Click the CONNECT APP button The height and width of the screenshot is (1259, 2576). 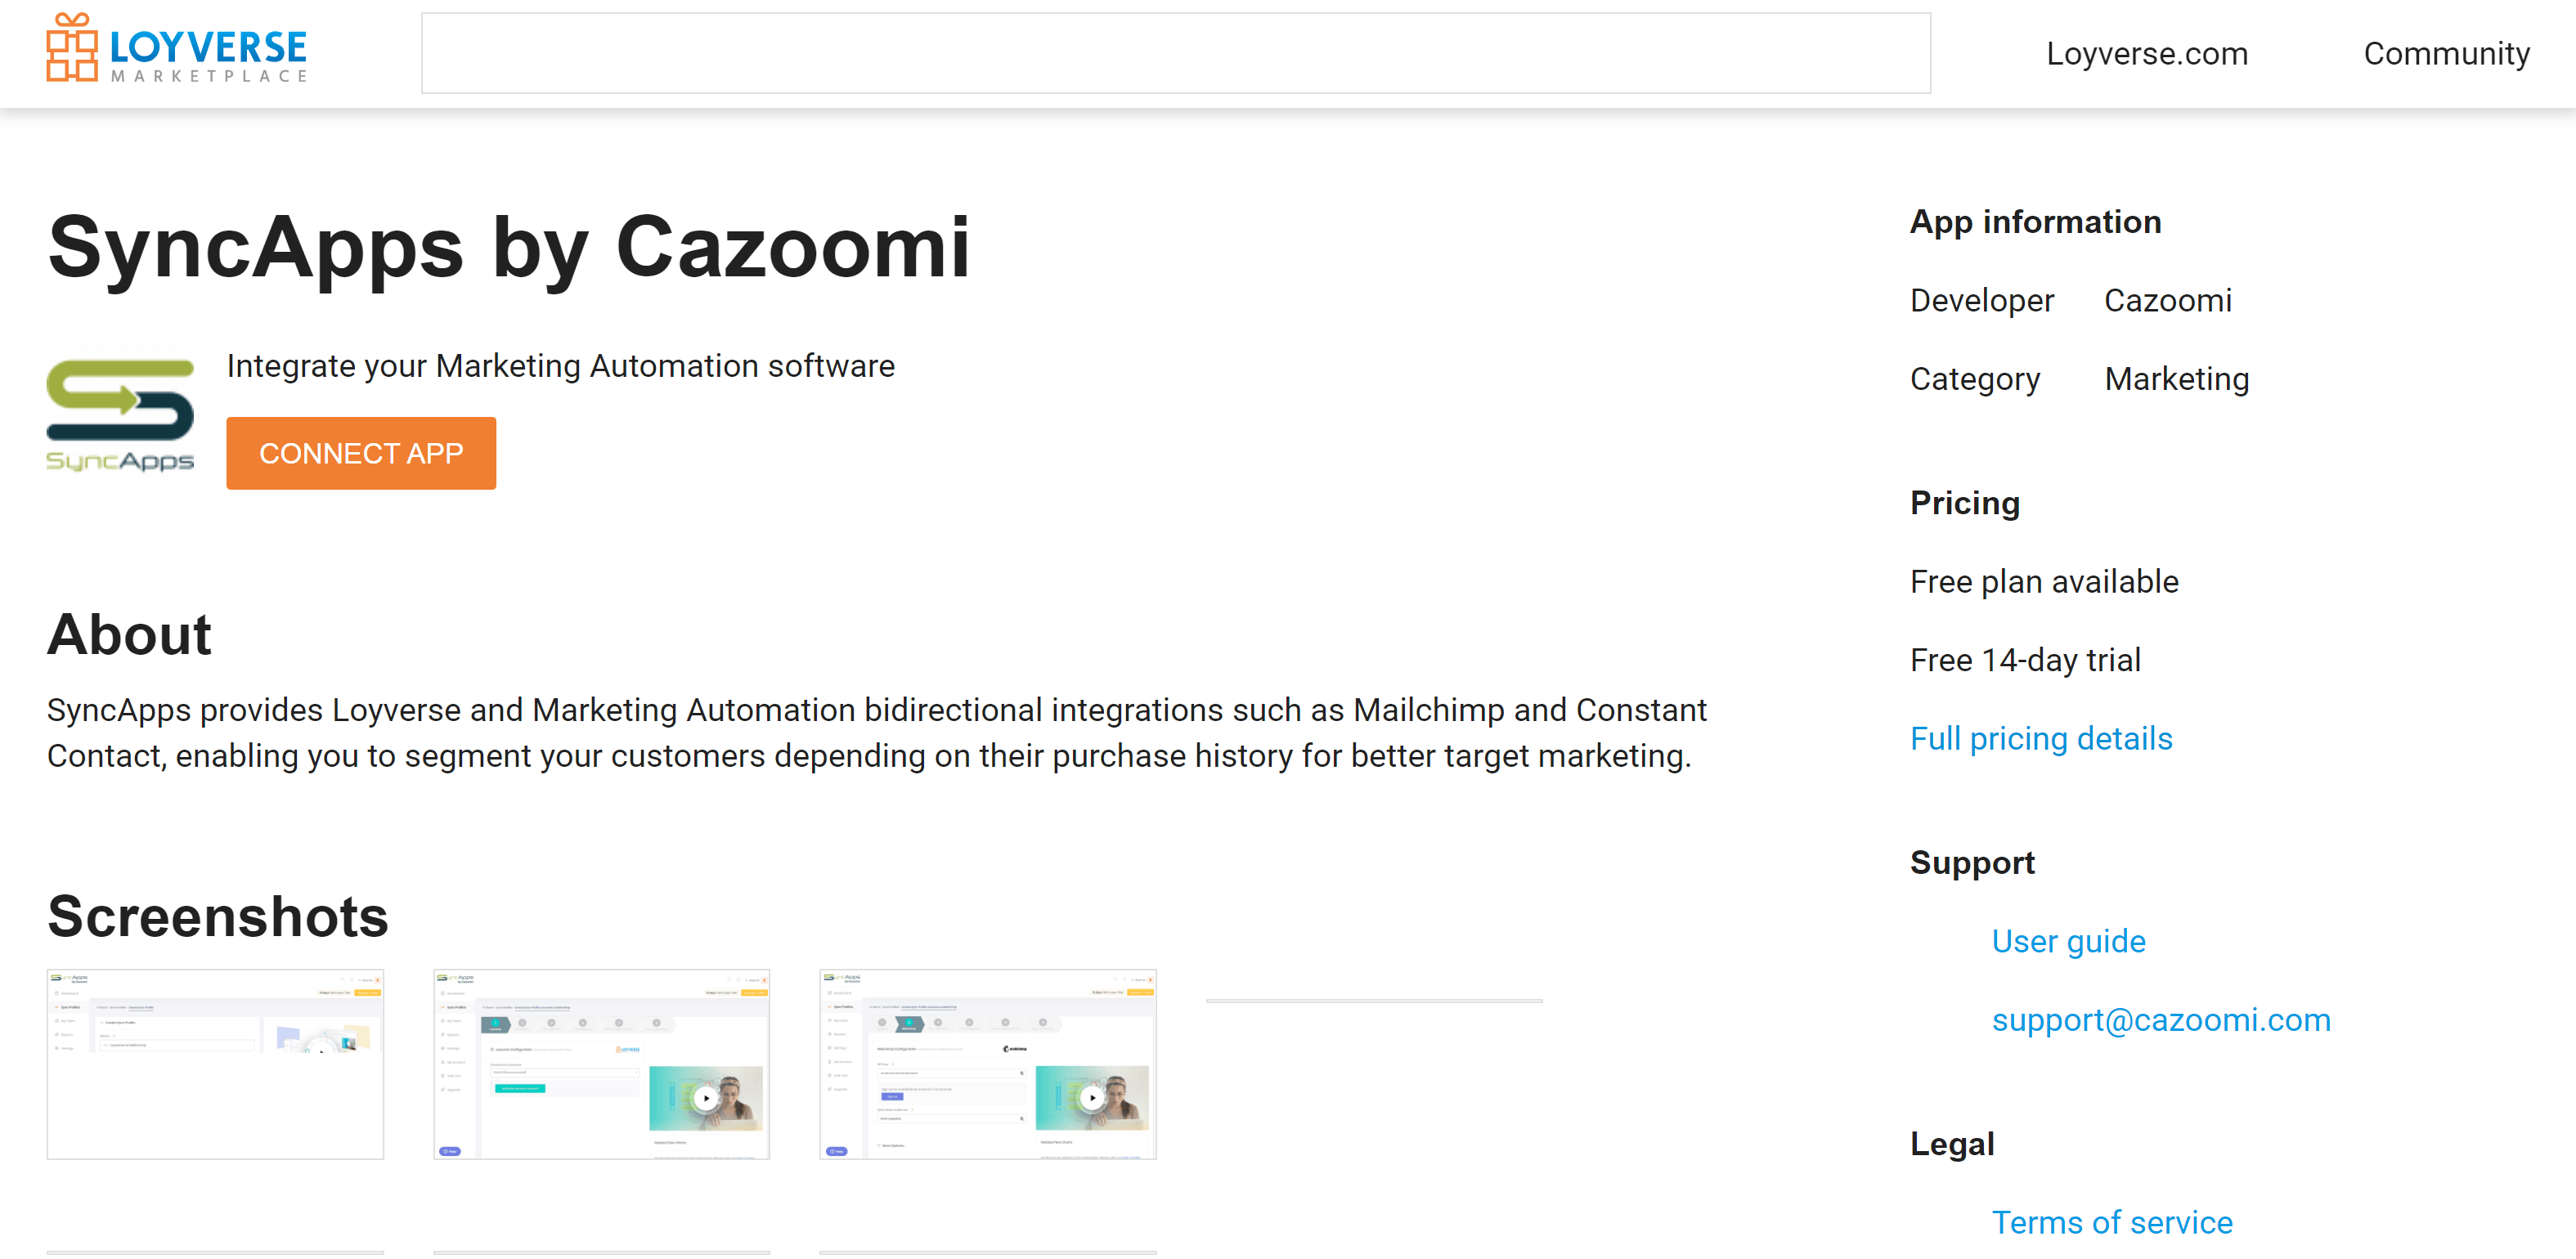(x=361, y=453)
